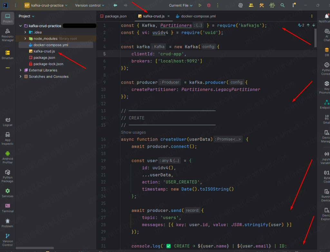The height and width of the screenshot is (252, 330).
Task: Go to previous highlighted problem arrow
Action: point(308,25)
